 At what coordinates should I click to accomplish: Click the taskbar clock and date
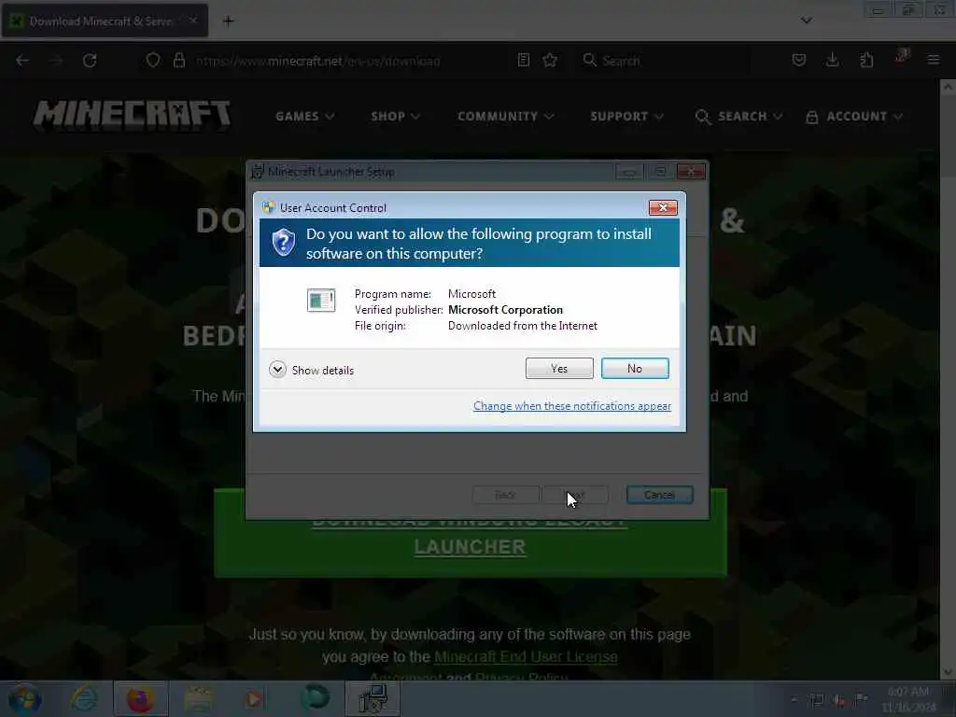(908, 699)
